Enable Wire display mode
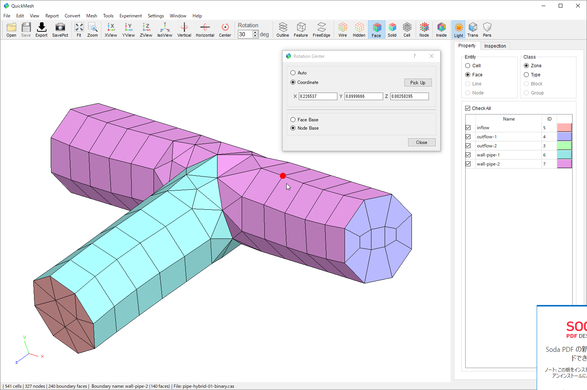 pyautogui.click(x=343, y=29)
